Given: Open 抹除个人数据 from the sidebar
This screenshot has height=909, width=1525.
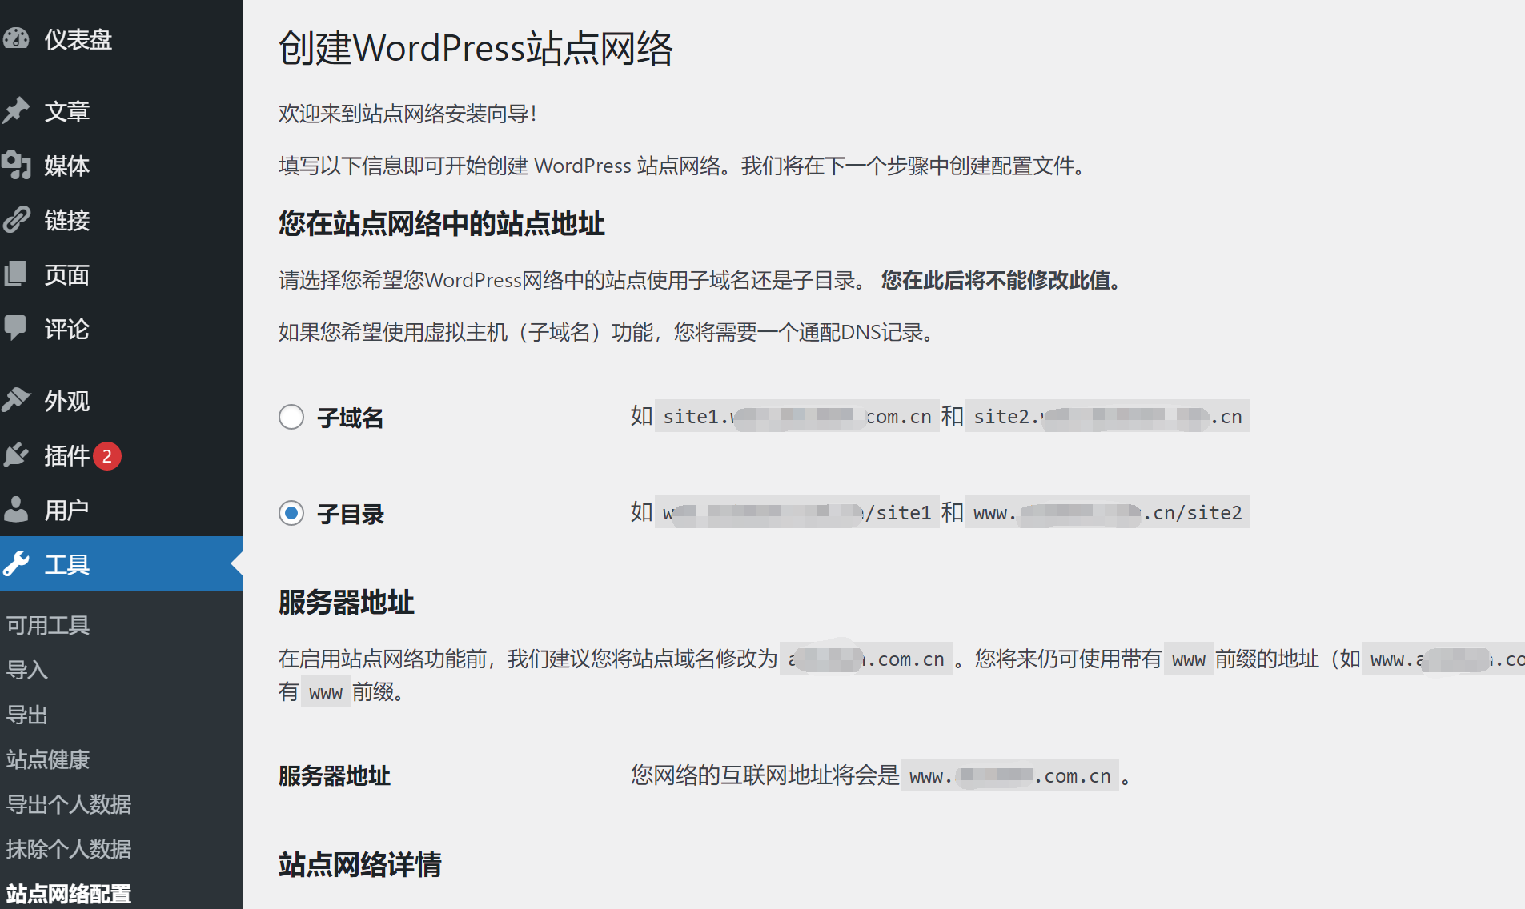Looking at the screenshot, I should 69,849.
